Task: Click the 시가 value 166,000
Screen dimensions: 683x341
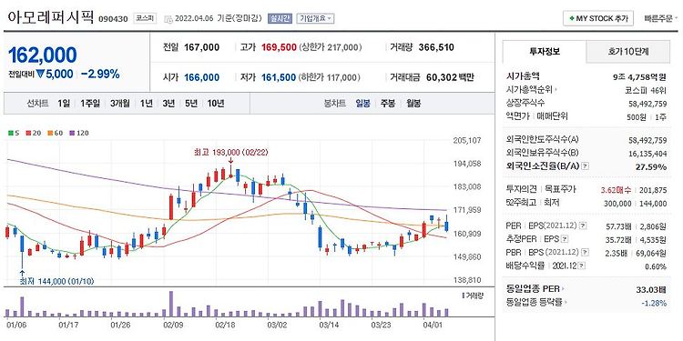Action: pos(201,78)
